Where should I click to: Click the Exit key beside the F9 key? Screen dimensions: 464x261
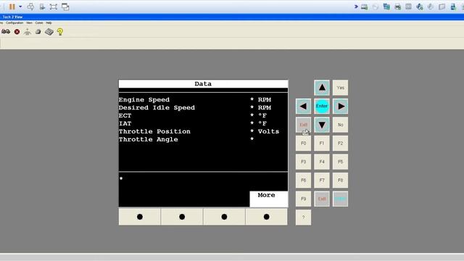click(322, 199)
